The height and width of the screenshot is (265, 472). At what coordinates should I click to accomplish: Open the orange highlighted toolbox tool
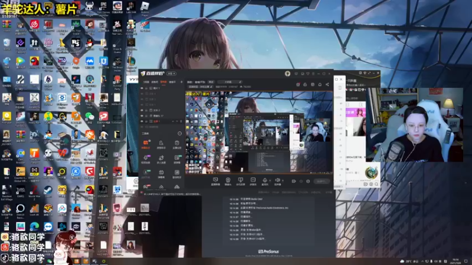coord(146,144)
